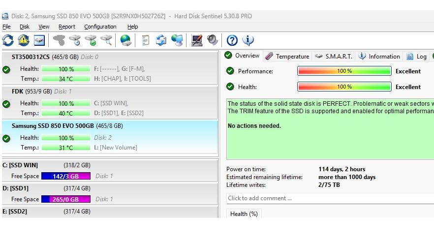This screenshot has width=434, height=244.
Task: Click the '114 days, 2 hours' power-on value
Action: [x=342, y=169]
